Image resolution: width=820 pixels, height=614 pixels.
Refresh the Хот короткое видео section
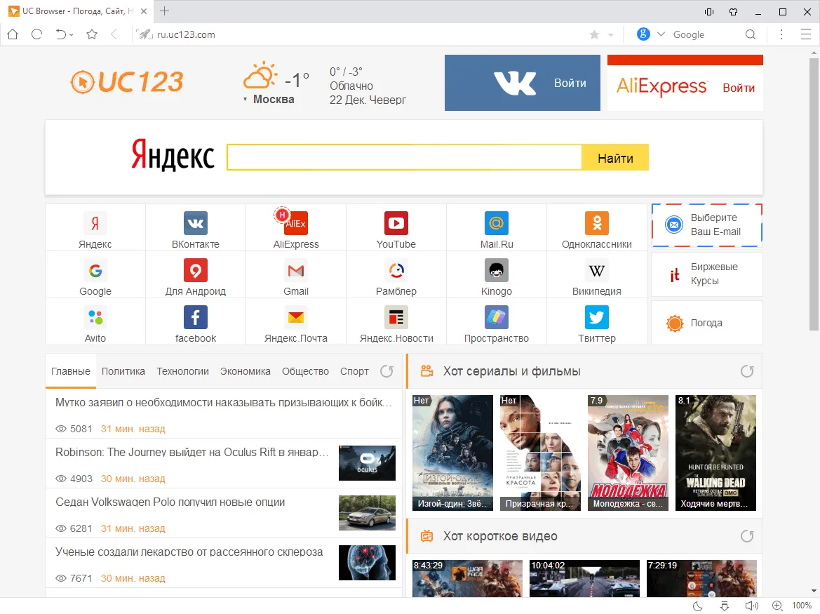[x=747, y=536]
